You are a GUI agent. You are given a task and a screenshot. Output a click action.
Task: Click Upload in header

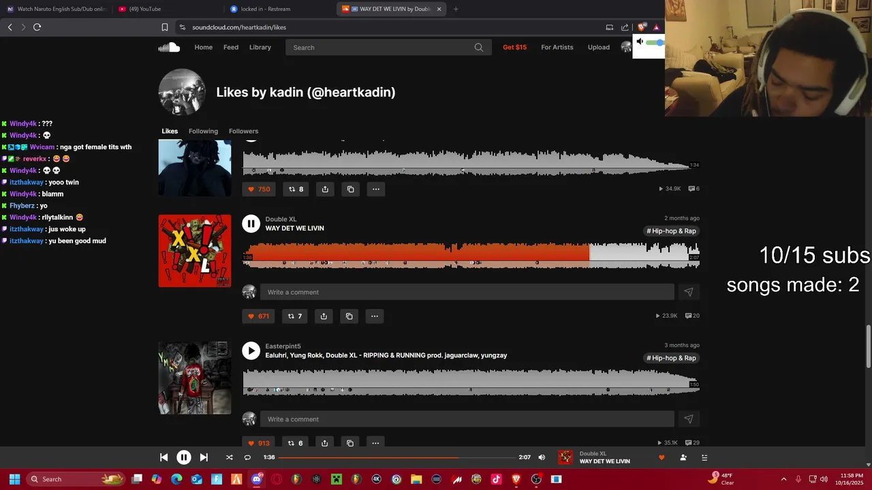point(599,47)
